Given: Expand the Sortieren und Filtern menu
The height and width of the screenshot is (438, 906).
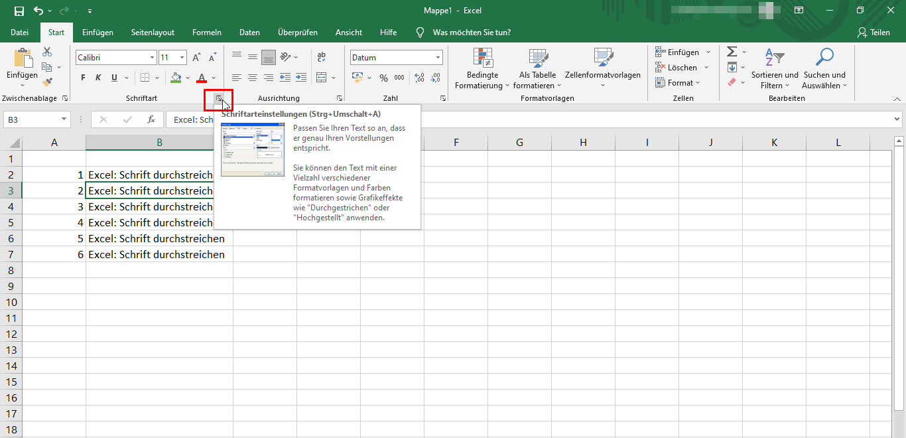Looking at the screenshot, I should 775,68.
